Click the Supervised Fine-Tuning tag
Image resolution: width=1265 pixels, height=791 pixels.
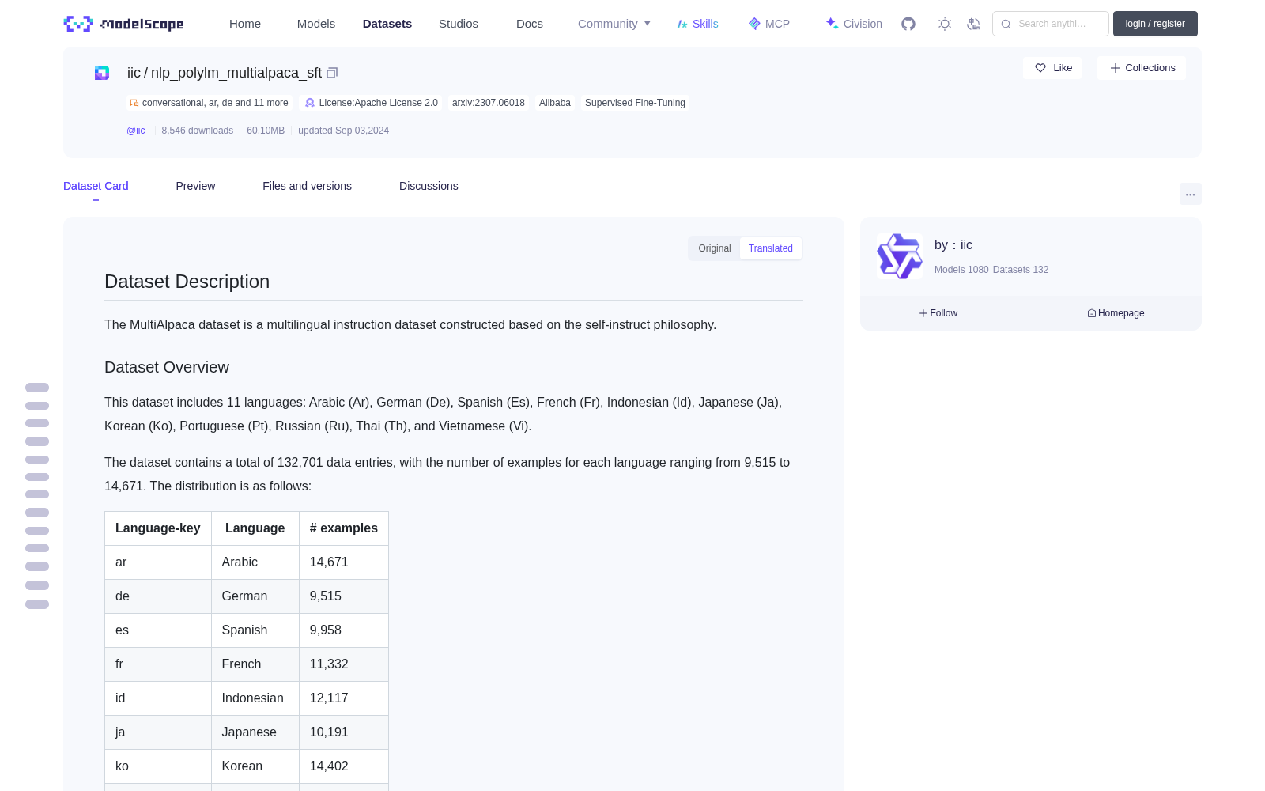(x=635, y=103)
